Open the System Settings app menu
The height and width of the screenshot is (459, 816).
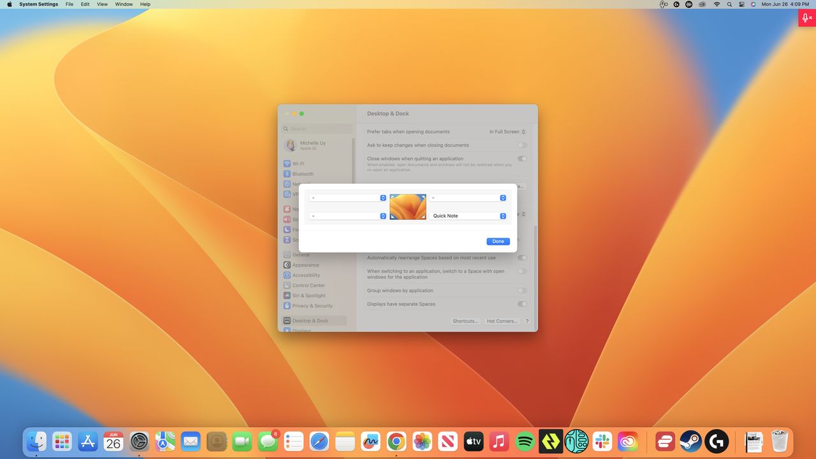pyautogui.click(x=38, y=4)
